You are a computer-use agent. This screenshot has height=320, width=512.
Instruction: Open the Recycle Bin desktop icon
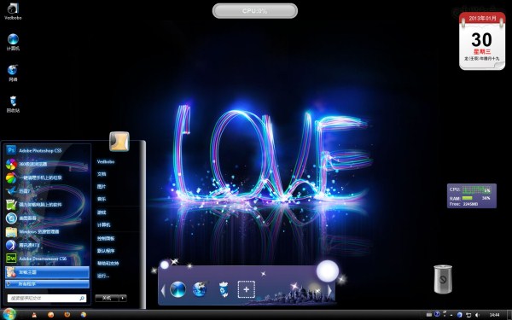tap(13, 104)
